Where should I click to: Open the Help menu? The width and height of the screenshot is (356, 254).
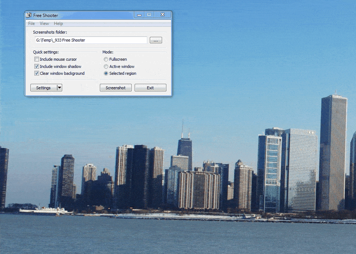[x=58, y=23]
